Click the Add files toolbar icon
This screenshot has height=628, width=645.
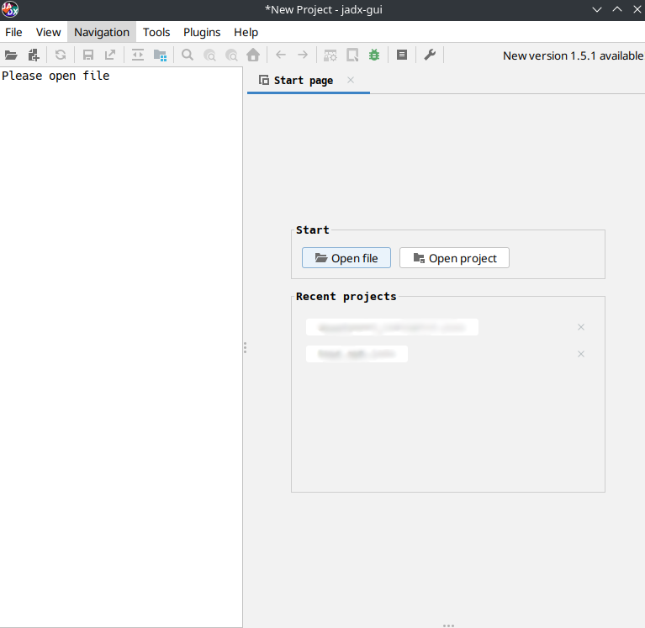pos(34,55)
